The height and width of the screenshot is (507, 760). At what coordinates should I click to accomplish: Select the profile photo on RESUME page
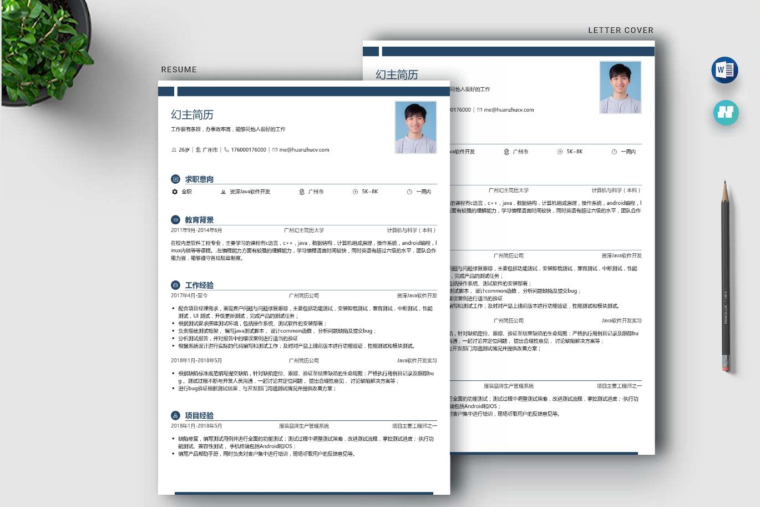pyautogui.click(x=416, y=127)
